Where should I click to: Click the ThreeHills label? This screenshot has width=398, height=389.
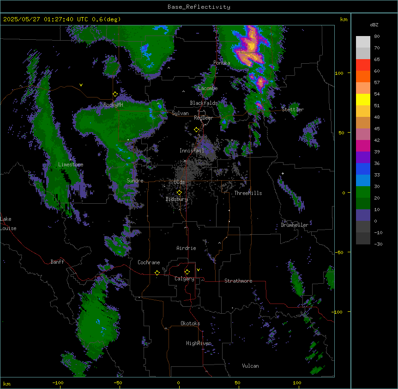click(x=248, y=193)
